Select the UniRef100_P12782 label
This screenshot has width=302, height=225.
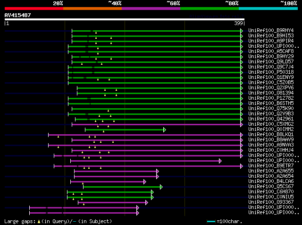point(271,98)
